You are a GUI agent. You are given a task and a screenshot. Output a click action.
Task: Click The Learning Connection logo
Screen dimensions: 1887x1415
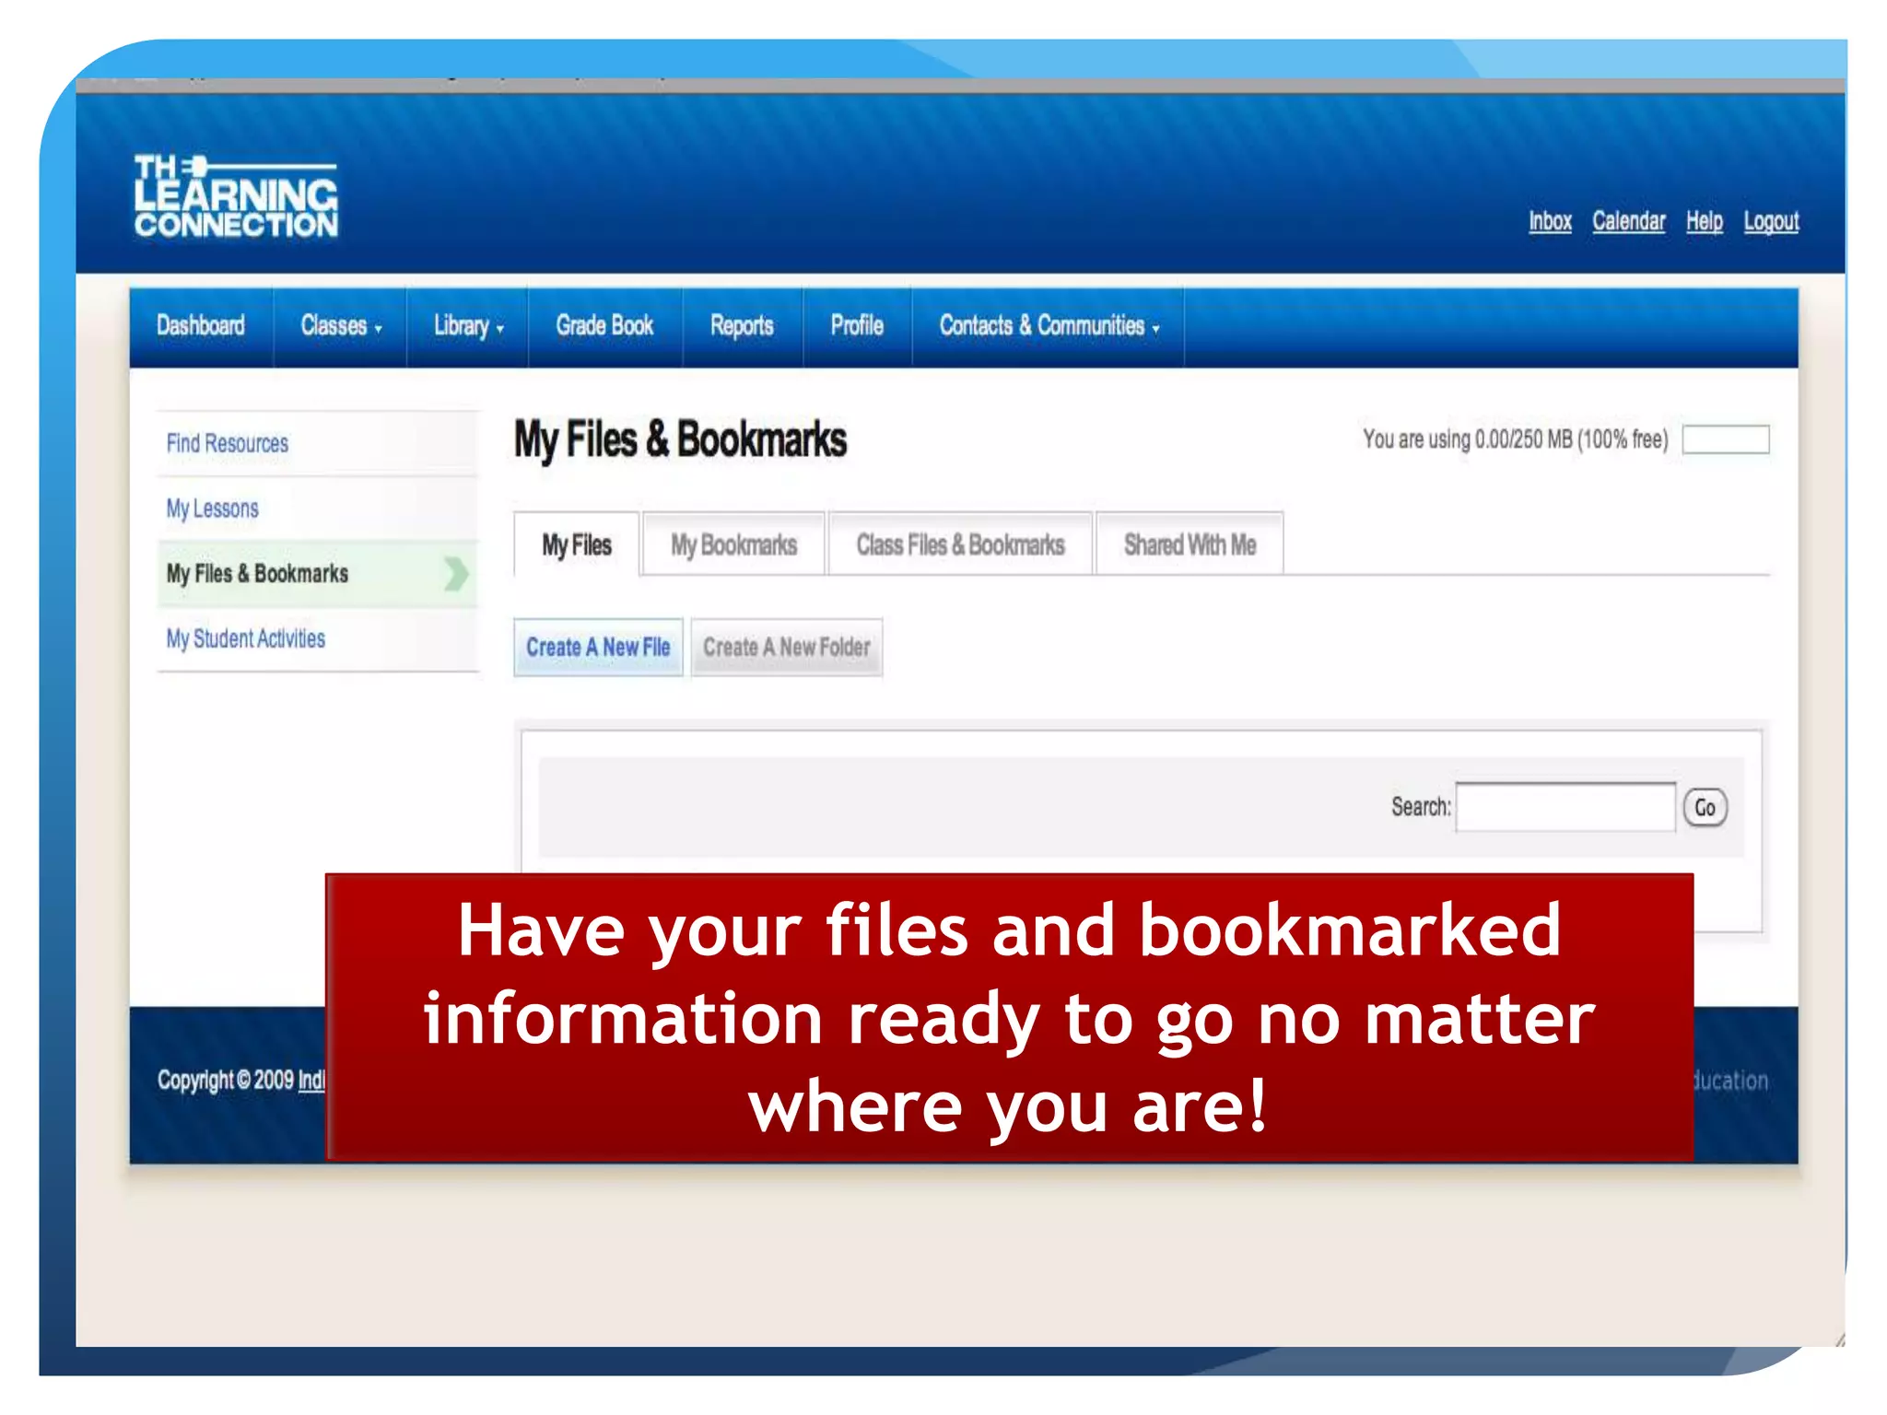tap(236, 197)
